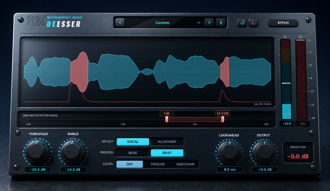Click the RANGE knob
Viewport: 330px width, 191px height.
[73, 152]
